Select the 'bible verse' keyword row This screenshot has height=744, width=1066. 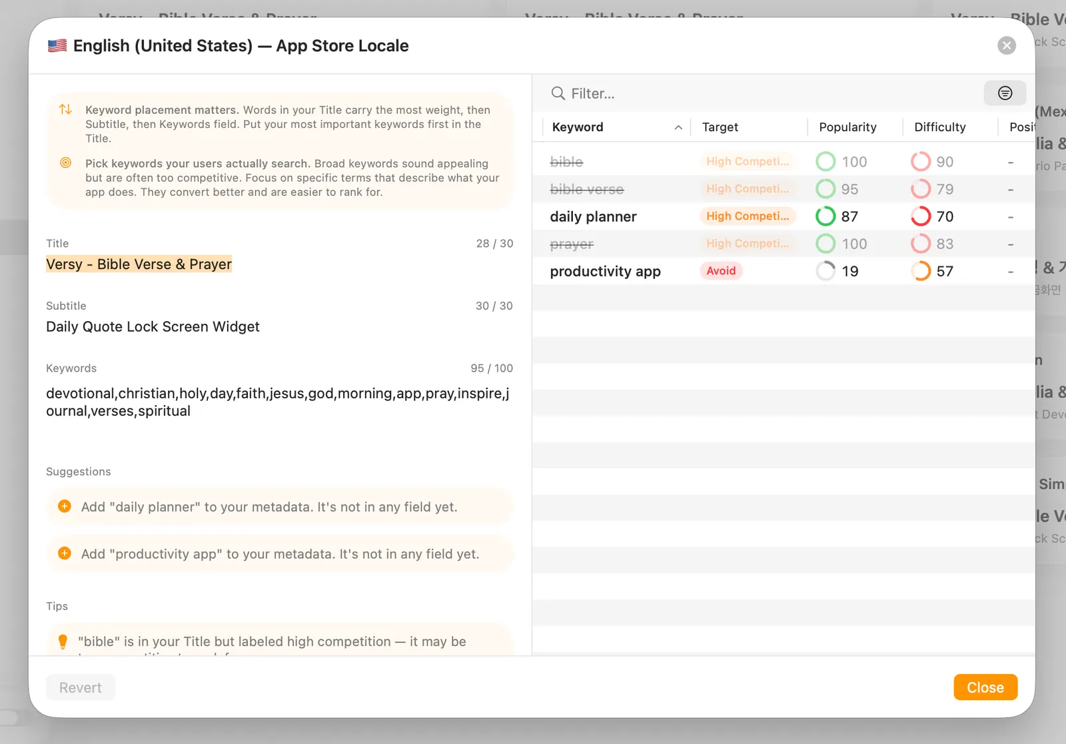coord(784,189)
